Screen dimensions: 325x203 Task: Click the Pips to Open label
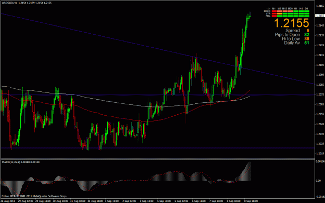pos(287,35)
